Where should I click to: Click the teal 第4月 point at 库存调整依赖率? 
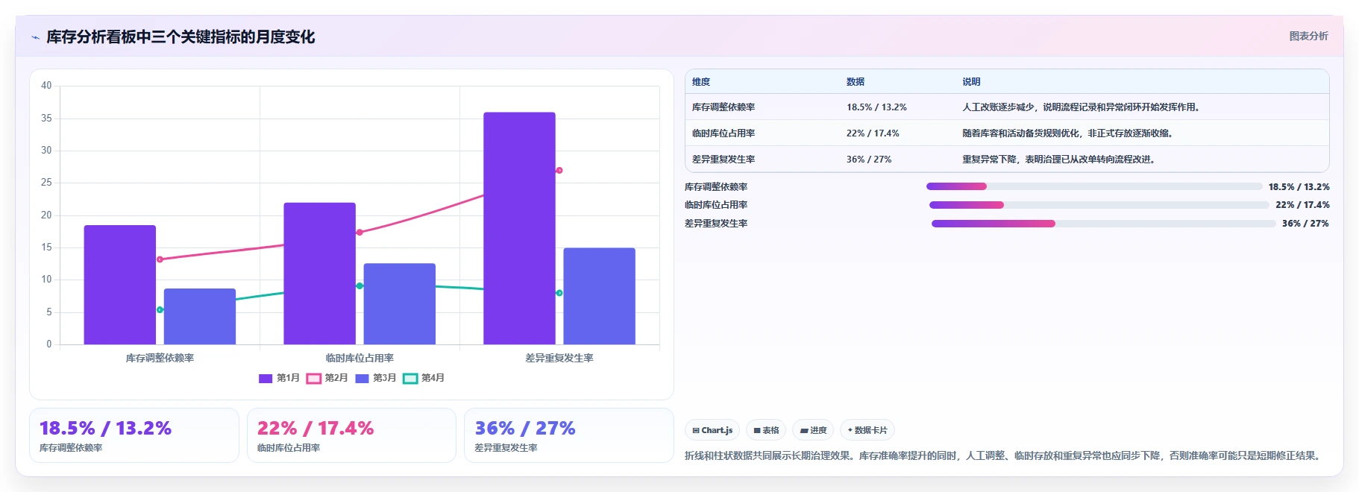click(160, 309)
